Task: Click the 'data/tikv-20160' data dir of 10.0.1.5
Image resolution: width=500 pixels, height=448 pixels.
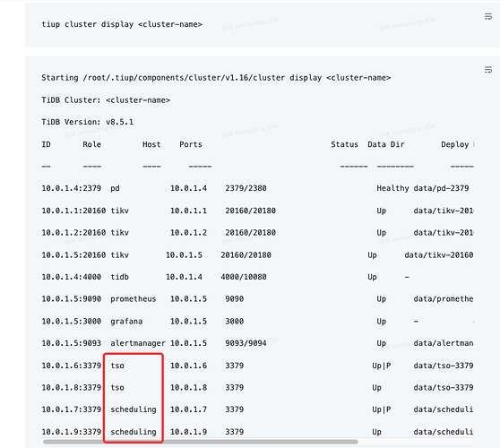Action: (x=439, y=255)
